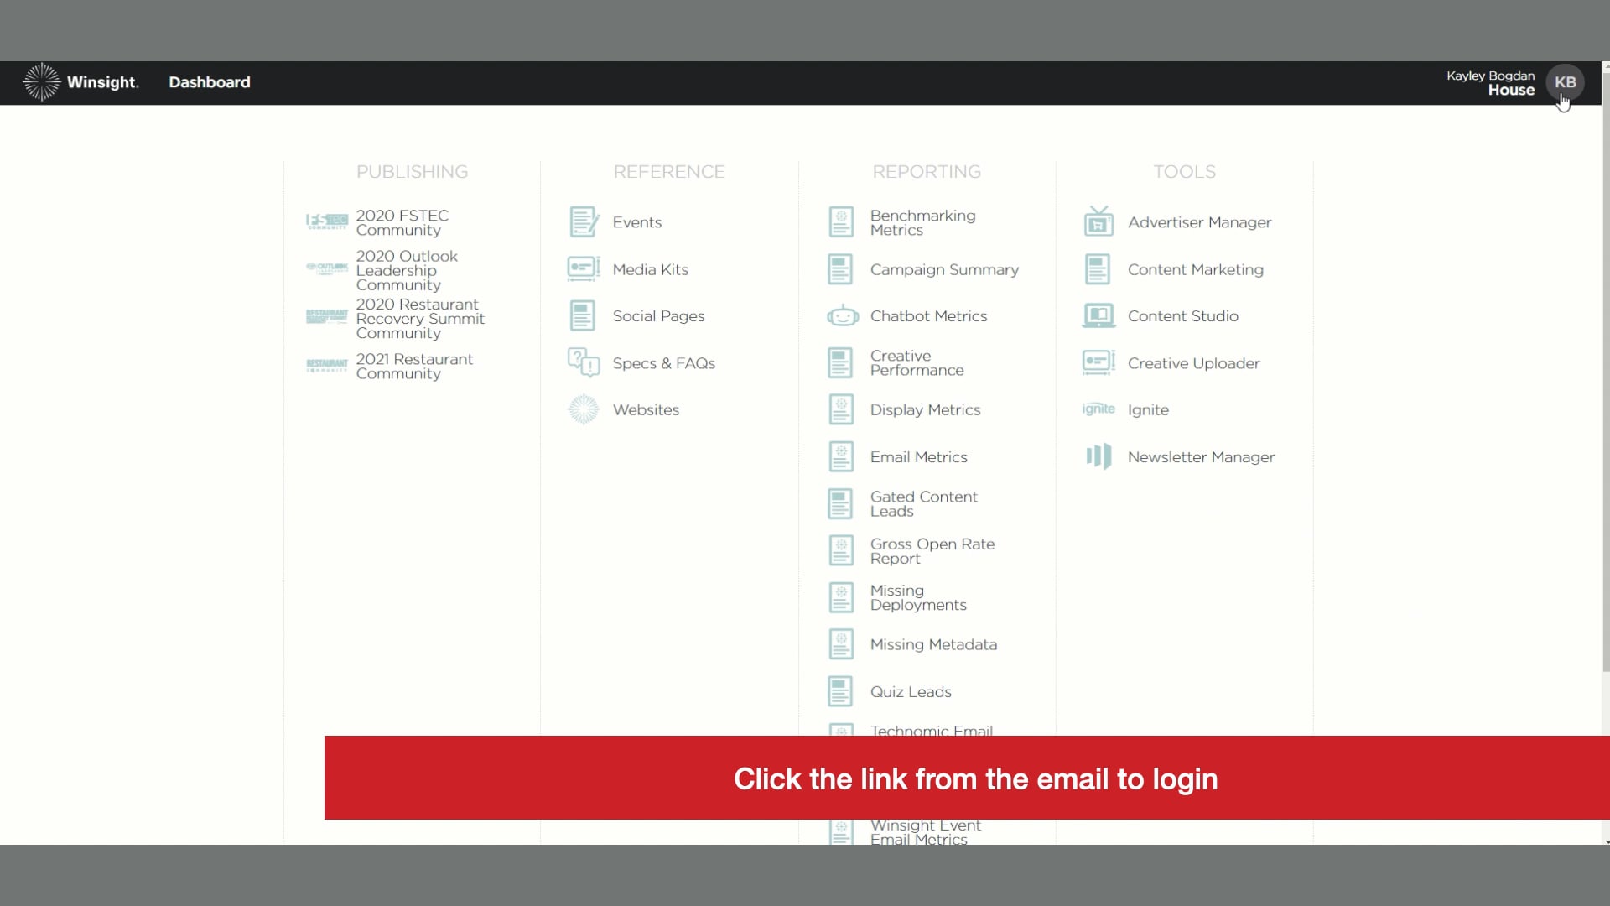Screen dimensions: 1610x906
Task: Click the Content Marketing document icon
Action: [1098, 269]
